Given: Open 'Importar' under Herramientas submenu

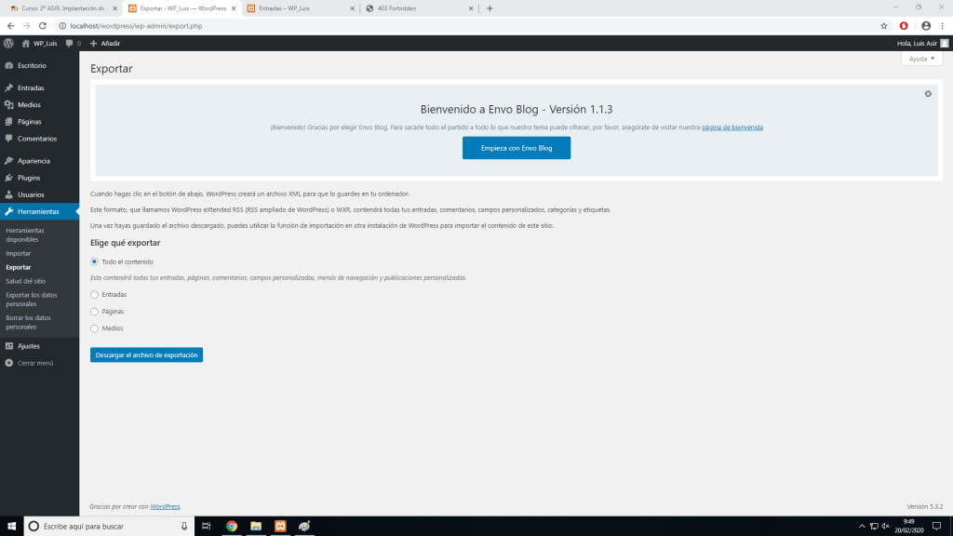Looking at the screenshot, I should [x=18, y=253].
